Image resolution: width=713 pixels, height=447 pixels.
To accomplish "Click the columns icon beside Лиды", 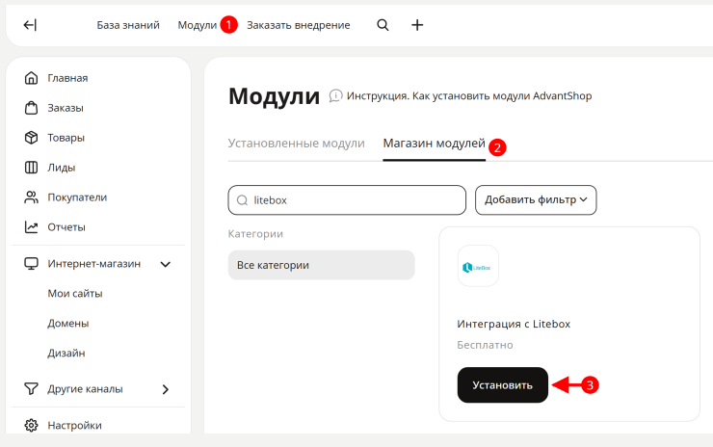I will coord(31,168).
